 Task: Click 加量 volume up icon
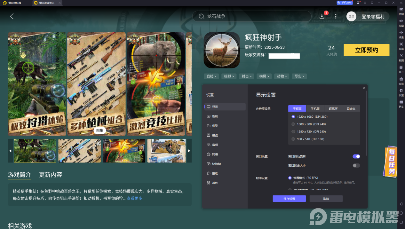pyautogui.click(x=401, y=23)
